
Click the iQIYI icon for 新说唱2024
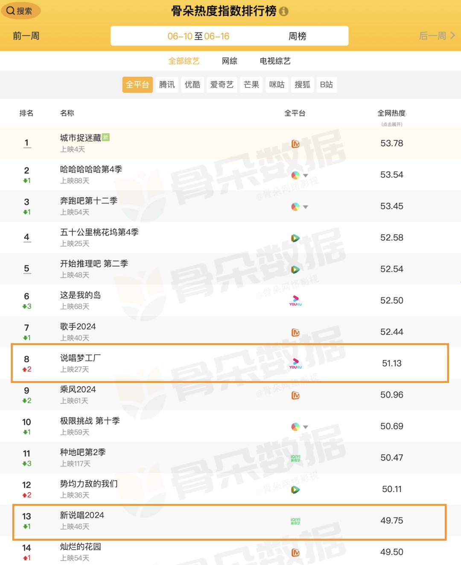(295, 521)
